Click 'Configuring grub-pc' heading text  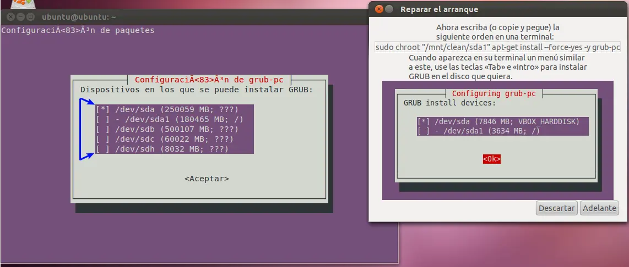click(494, 94)
